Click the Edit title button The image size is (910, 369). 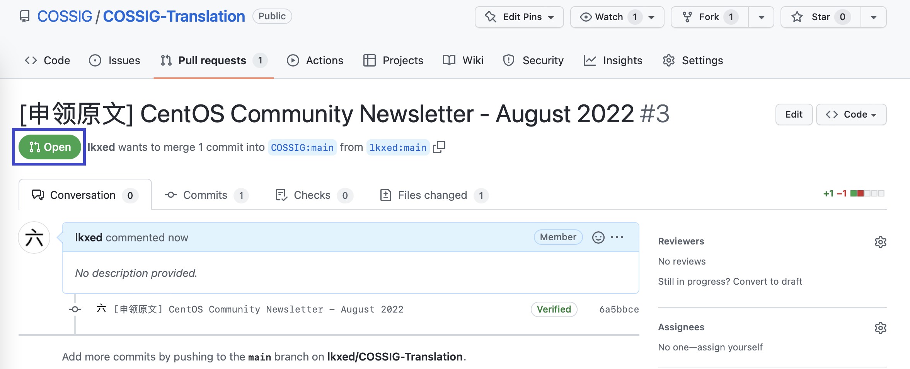click(794, 114)
